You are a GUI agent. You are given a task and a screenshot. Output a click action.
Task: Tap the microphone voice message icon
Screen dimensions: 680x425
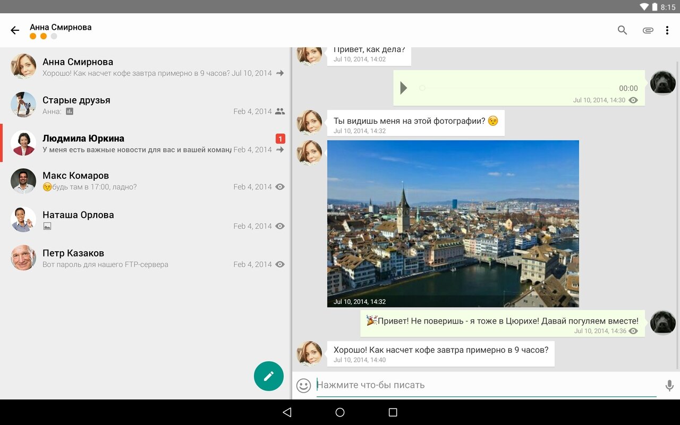(669, 385)
